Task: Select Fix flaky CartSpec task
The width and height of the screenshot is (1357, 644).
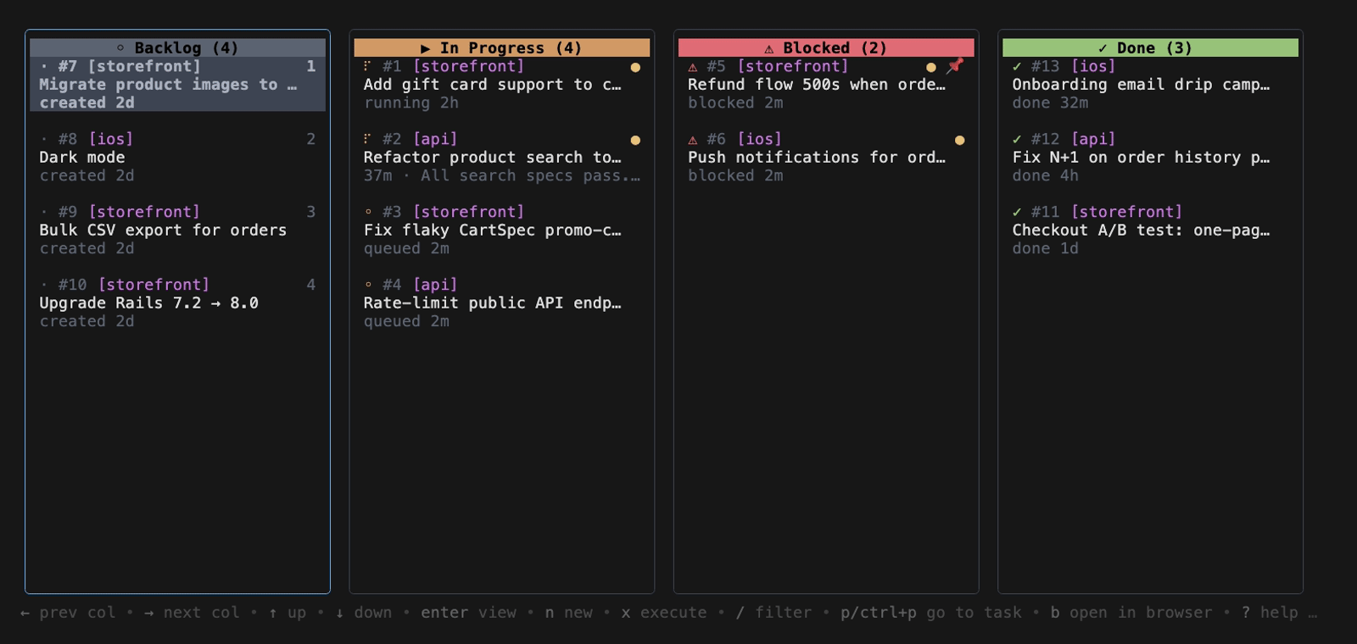Action: (502, 230)
